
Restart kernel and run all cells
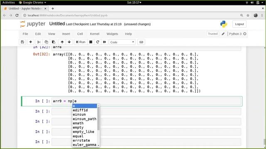coord(104,42)
